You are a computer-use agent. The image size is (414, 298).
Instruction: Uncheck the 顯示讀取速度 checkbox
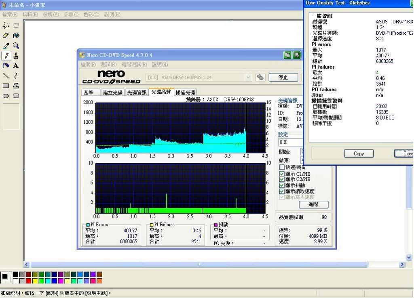(282, 191)
